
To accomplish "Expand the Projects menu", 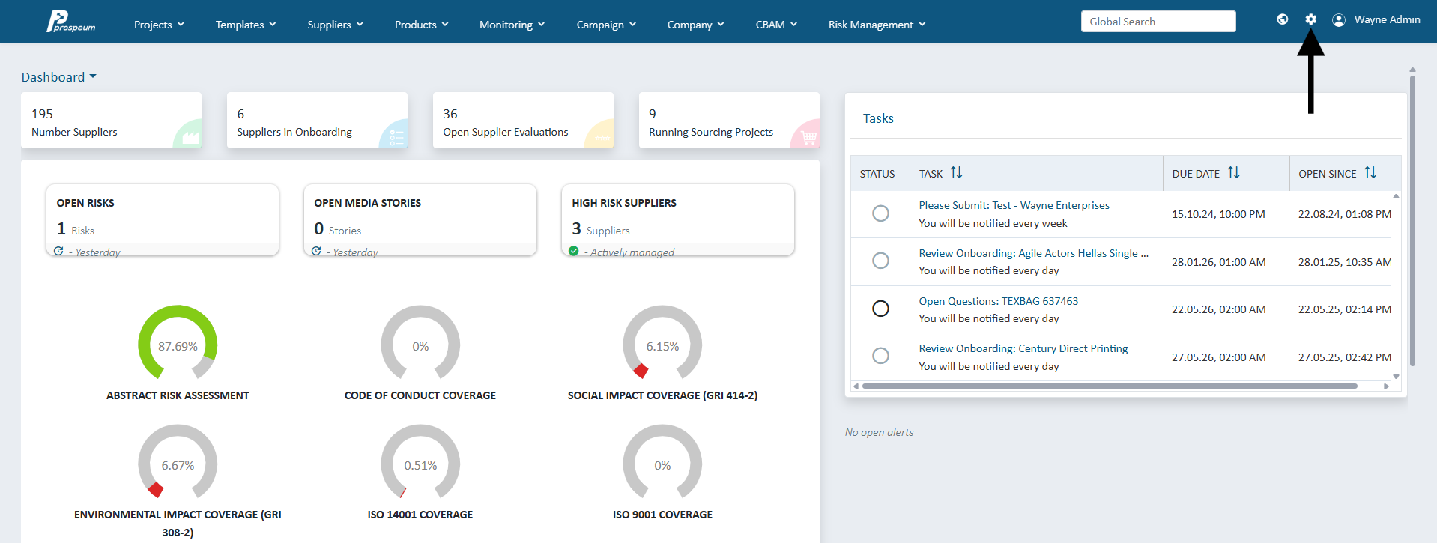I will coord(159,25).
